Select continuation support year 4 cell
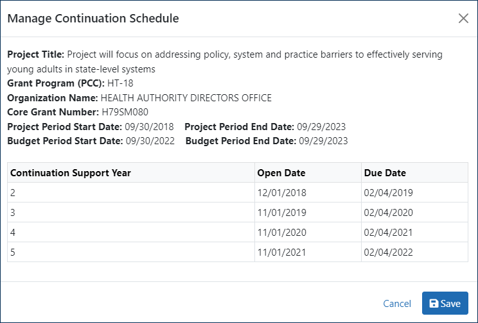Viewport: 478px width, 323px height. pyautogui.click(x=131, y=232)
